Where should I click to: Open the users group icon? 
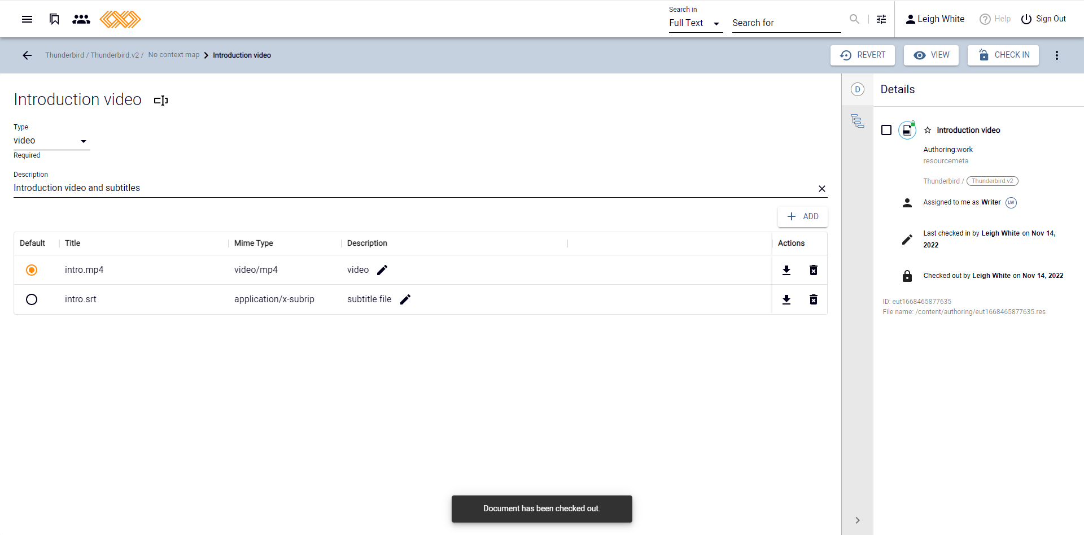click(x=81, y=19)
